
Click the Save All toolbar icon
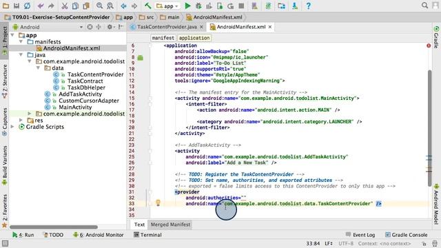coord(17,6)
